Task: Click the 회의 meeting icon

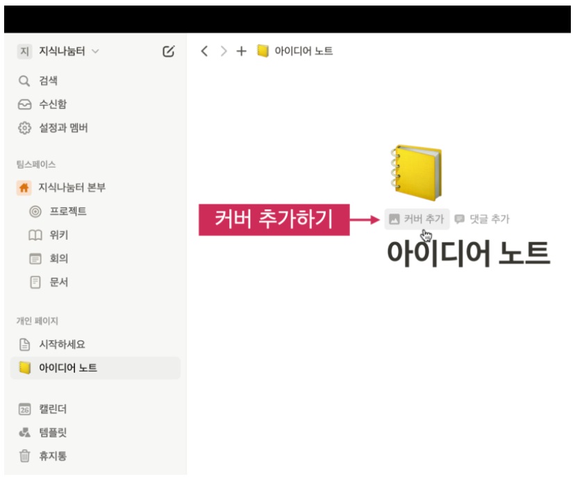Action: (35, 259)
